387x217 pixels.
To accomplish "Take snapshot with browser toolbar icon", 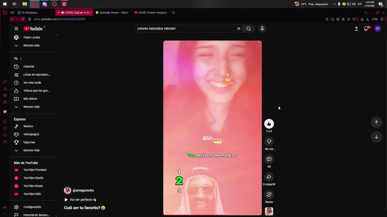I will pyautogui.click(x=332, y=19).
